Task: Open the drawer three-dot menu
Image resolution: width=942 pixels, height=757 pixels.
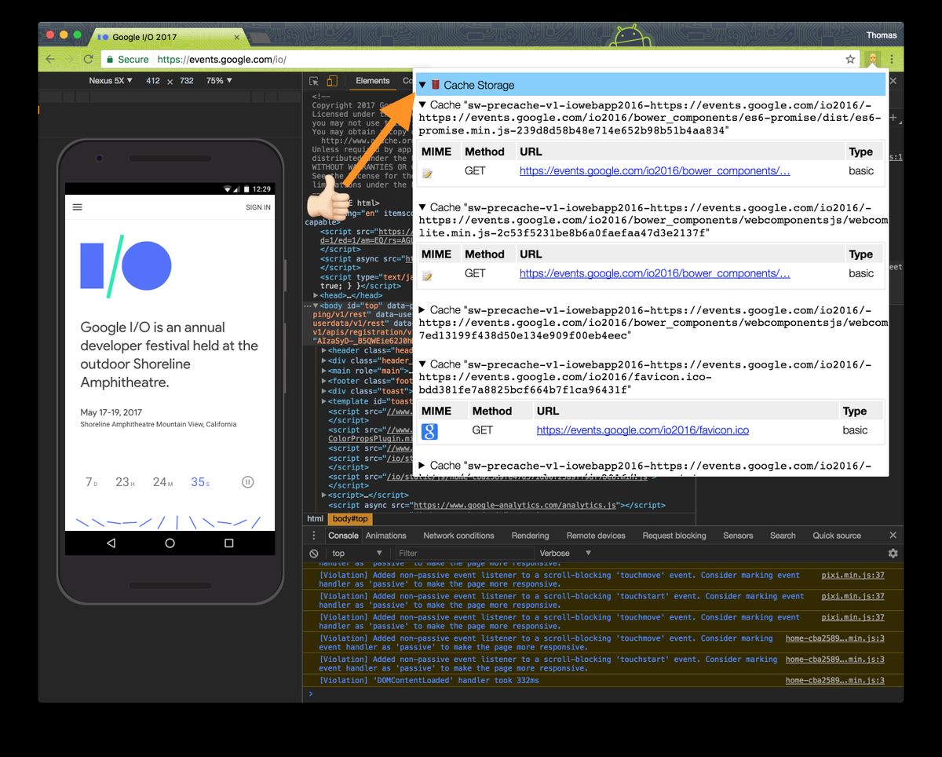Action: tap(314, 536)
